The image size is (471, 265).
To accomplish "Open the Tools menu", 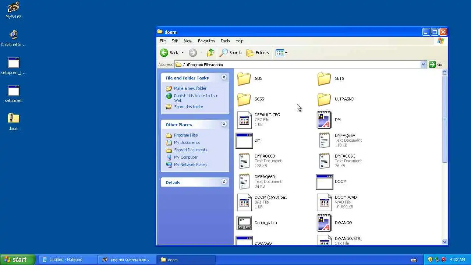I will 225,41.
